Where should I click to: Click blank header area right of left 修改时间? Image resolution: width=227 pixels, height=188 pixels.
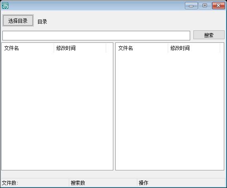(x=109, y=48)
